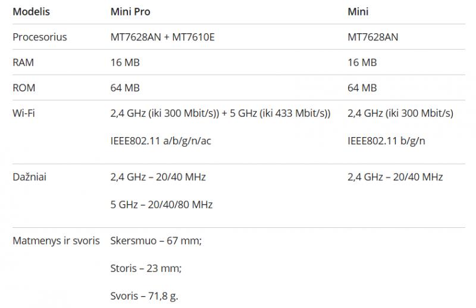Click the Procesorius row label

[40, 37]
